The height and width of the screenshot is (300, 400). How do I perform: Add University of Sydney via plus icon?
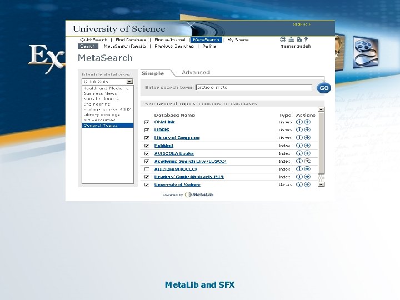(307, 184)
